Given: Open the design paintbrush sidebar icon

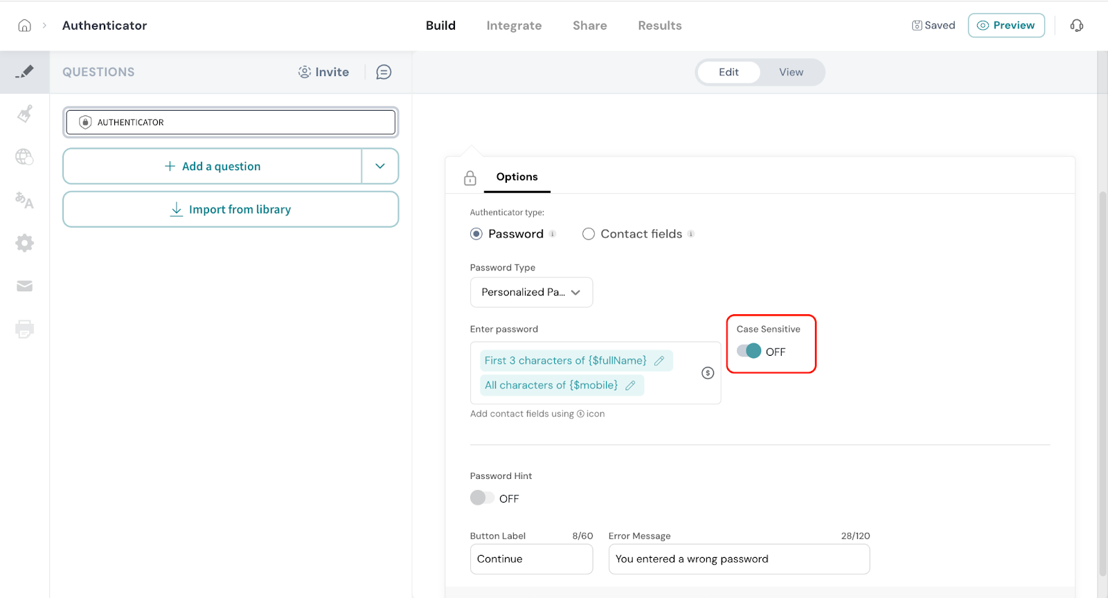Looking at the screenshot, I should (x=25, y=114).
